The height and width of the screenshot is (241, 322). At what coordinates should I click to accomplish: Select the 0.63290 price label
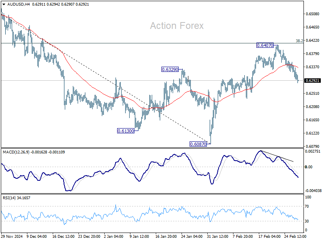coord(170,69)
